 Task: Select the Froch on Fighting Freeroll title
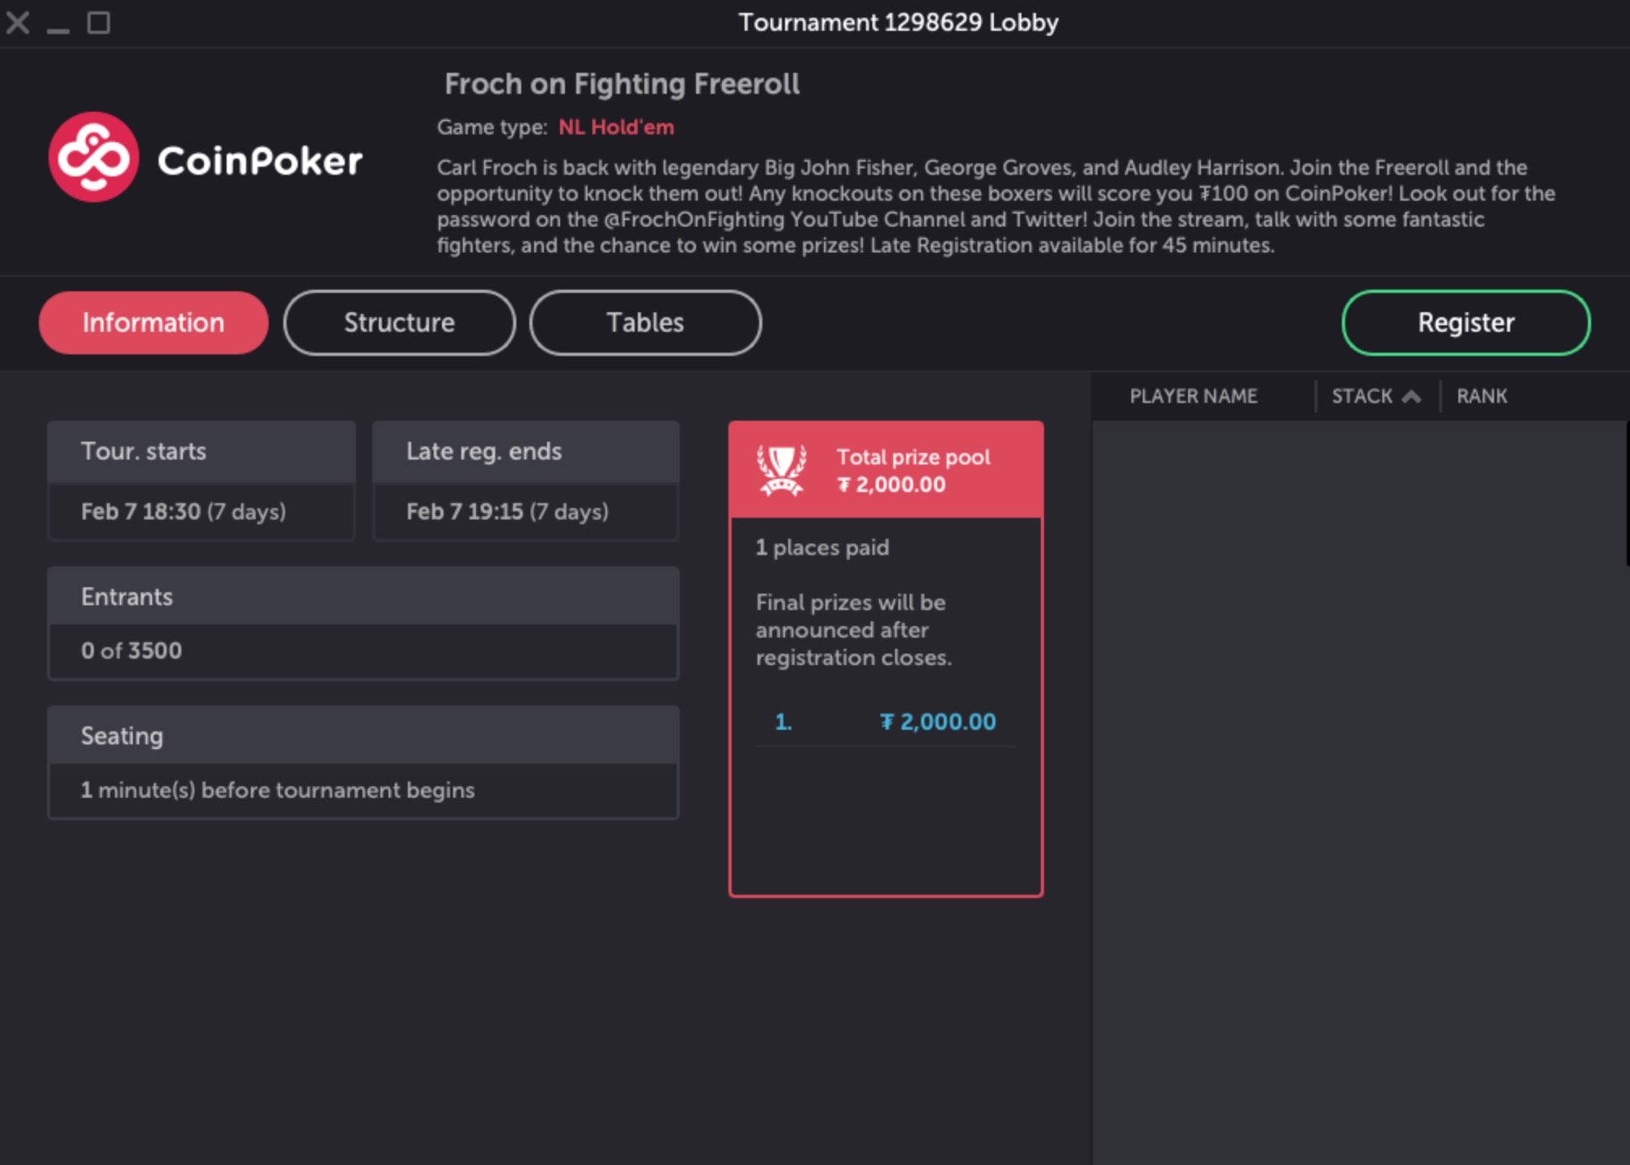coord(622,84)
